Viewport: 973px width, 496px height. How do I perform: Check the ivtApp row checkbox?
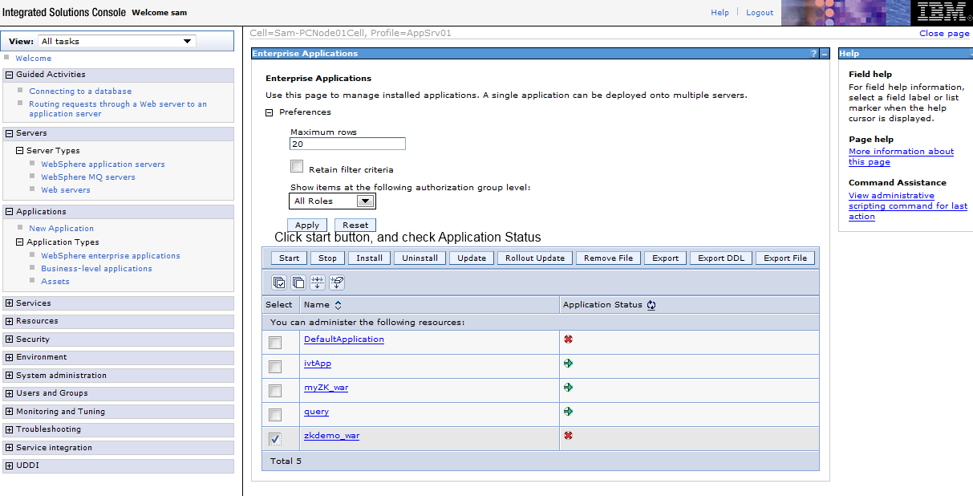click(x=275, y=367)
